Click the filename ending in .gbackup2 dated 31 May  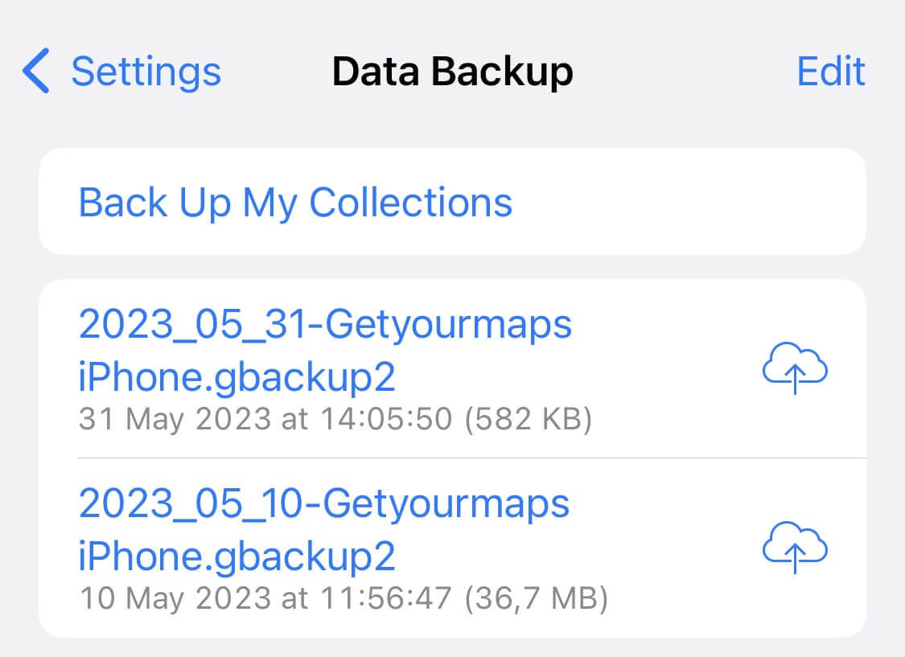click(x=325, y=347)
